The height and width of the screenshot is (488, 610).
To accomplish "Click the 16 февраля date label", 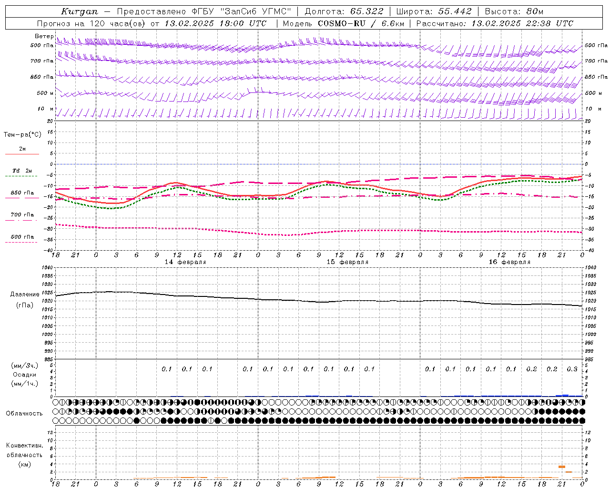I will (x=509, y=262).
